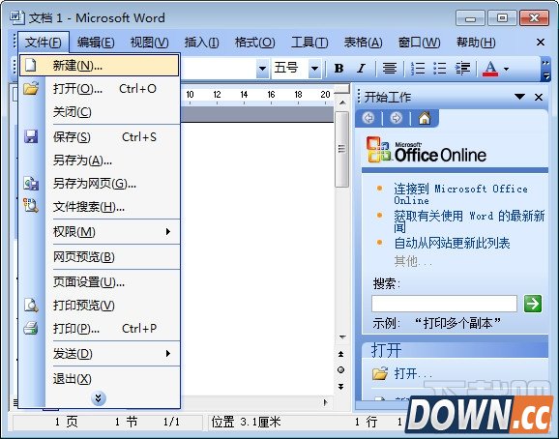Choose 退出(X) to exit Word
This screenshot has width=559, height=439.
(99, 378)
